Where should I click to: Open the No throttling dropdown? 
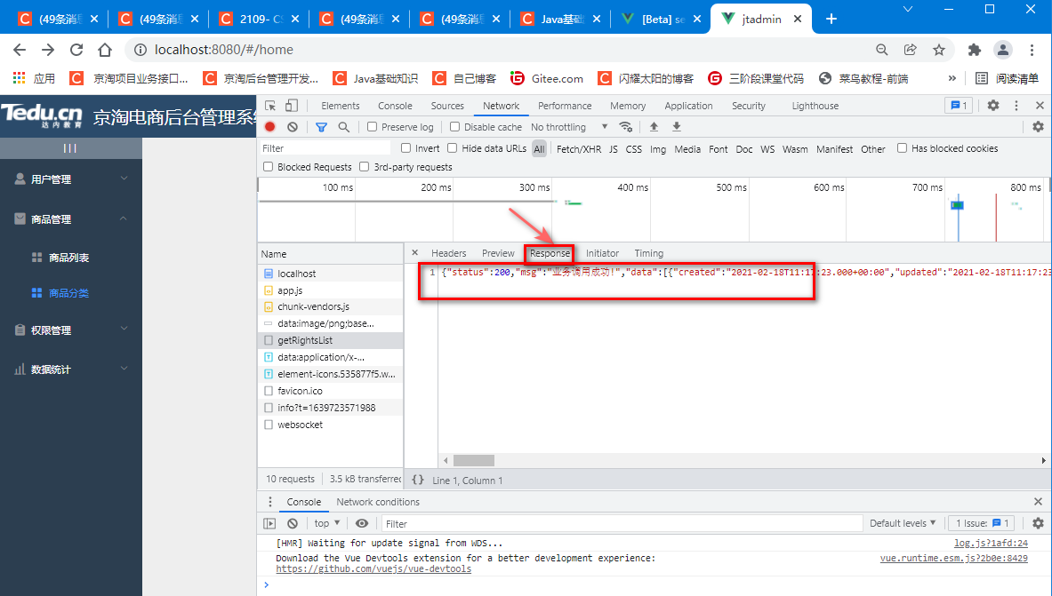pyautogui.click(x=569, y=127)
